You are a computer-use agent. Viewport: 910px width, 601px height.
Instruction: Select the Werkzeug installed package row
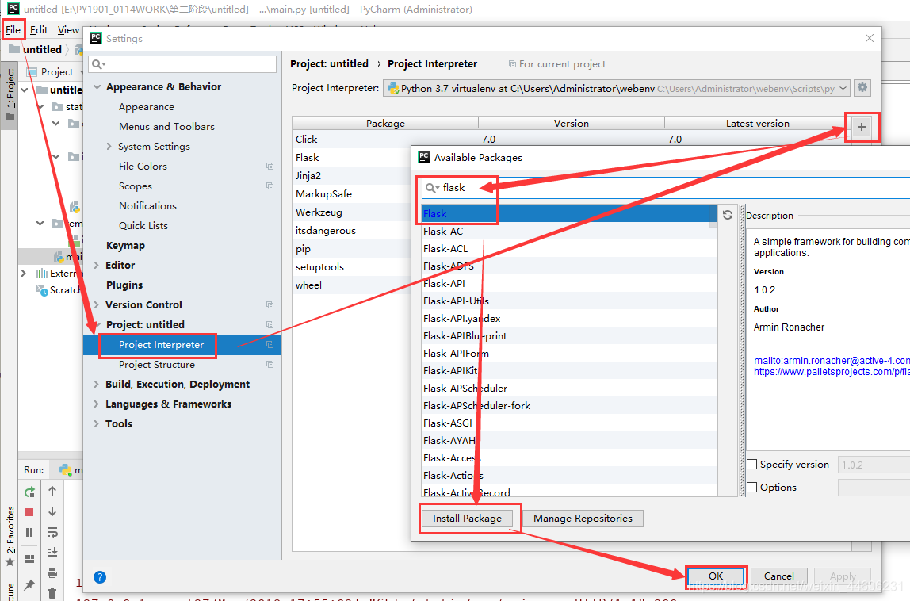click(x=351, y=212)
